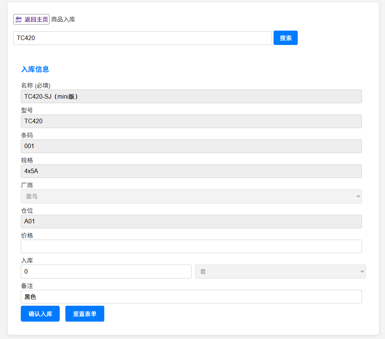
Task: Click the 条码 field showing 001
Action: [191, 146]
